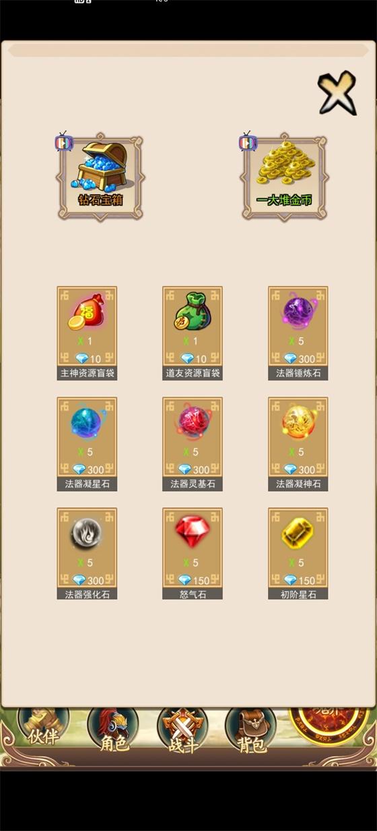This screenshot has width=377, height=831.
Task: Open the 钻石宝箱 diamond chest reward
Action: [100, 177]
